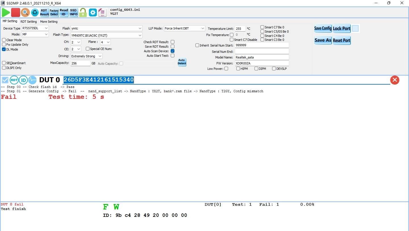Click the Save Config button
The width and height of the screenshot is (409, 231).
(323, 28)
